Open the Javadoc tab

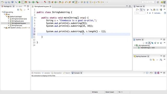point(46,73)
